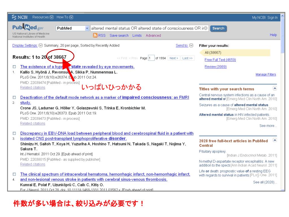Open Central nervous system infections title link
The width and height of the screenshot is (289, 217).
coord(237,97)
